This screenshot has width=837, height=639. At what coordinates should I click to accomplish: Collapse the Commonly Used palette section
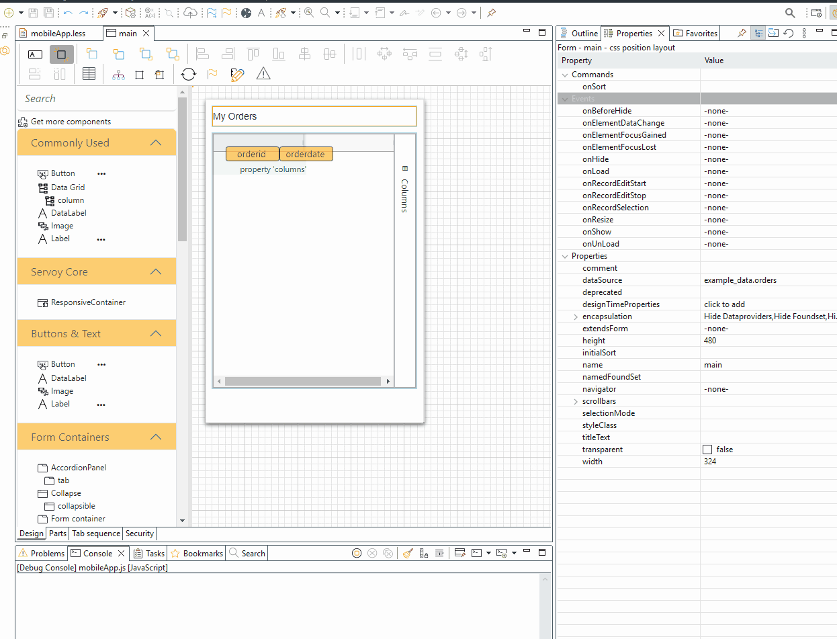point(156,142)
